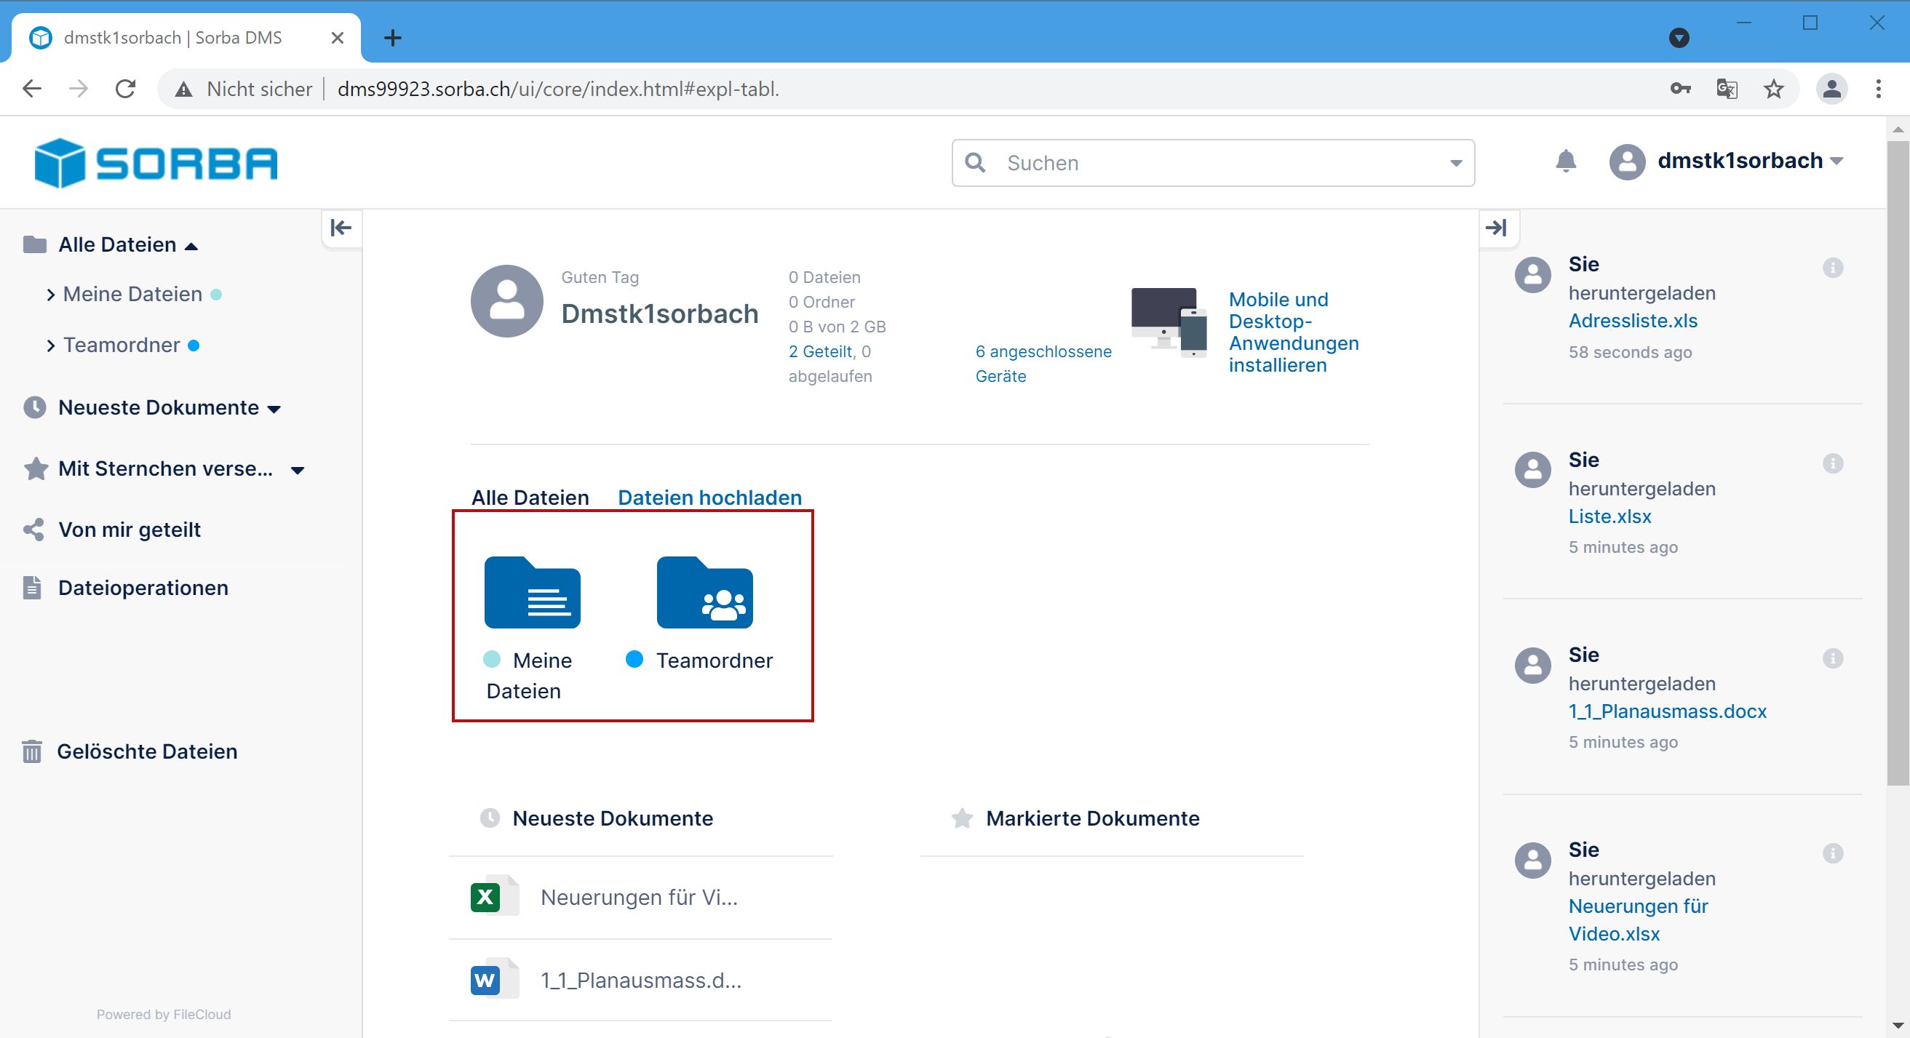Expand Neueste Dokumente sidebar section
Image resolution: width=1910 pixels, height=1038 pixels.
(274, 410)
